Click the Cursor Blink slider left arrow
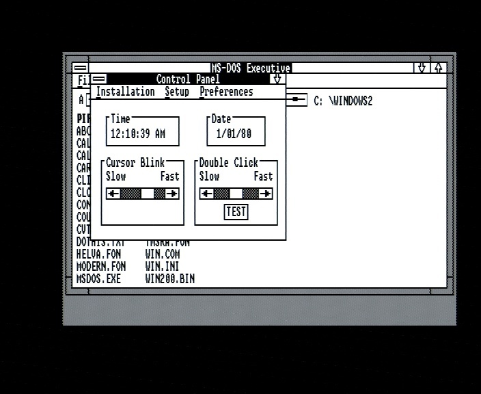This screenshot has height=394, width=481. [x=113, y=194]
